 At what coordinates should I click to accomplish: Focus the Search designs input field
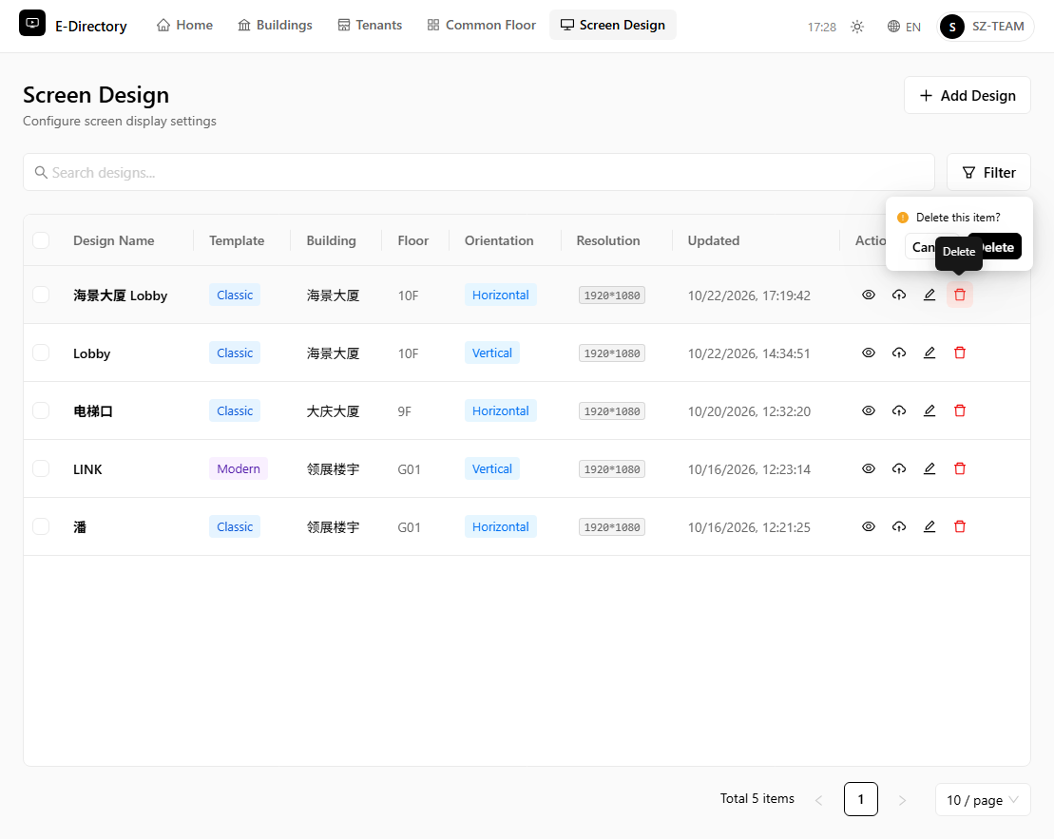coord(479,172)
